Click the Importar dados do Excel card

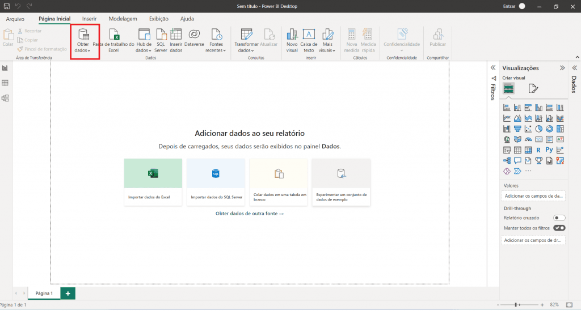tap(153, 182)
